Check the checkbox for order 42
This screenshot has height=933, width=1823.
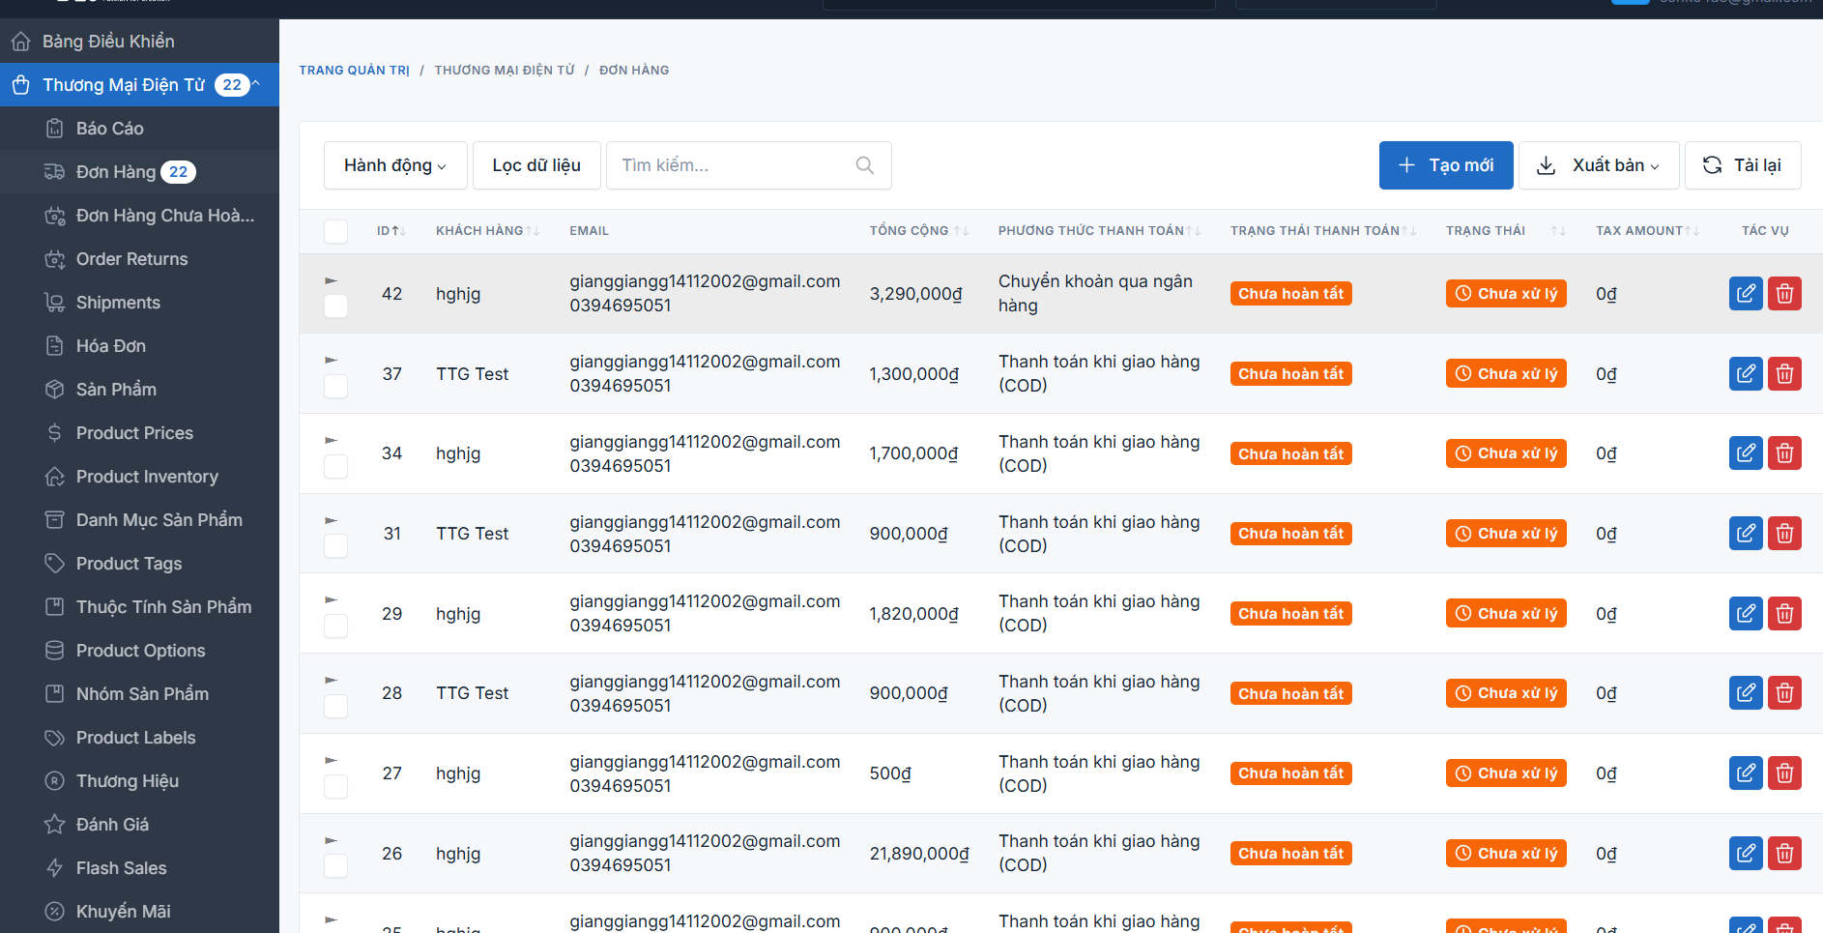[335, 306]
